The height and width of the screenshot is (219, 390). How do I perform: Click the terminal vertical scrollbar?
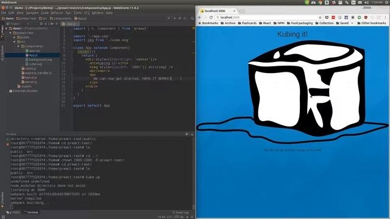[x=194, y=207]
